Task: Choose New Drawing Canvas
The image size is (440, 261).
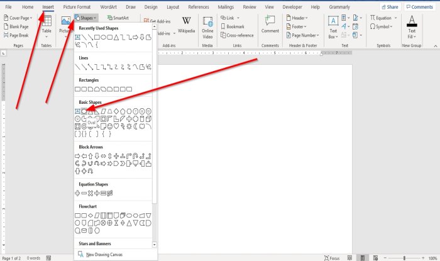Action: click(101, 255)
